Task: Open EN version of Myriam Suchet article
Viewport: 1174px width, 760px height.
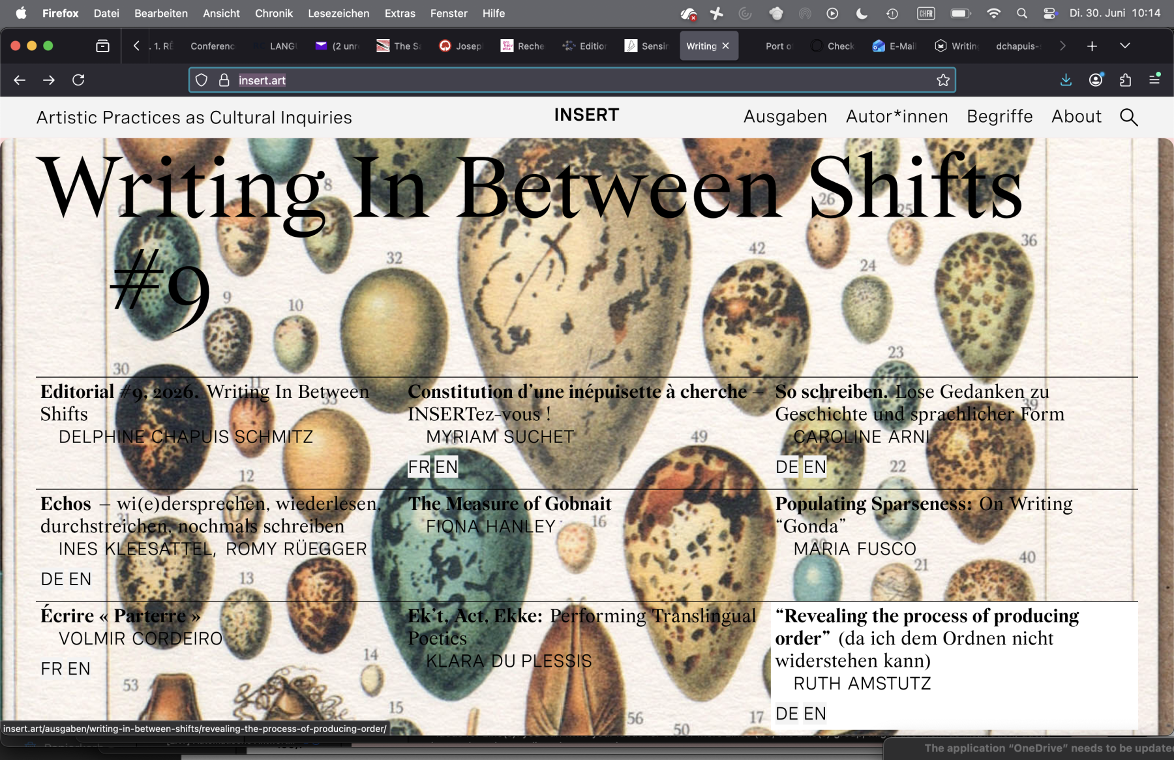Action: pos(447,467)
